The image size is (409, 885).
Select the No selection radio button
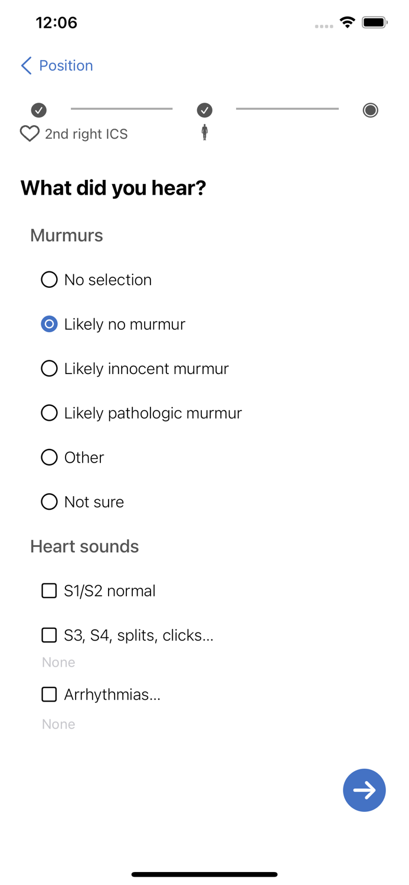coord(49,279)
